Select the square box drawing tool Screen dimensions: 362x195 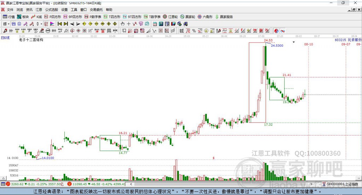124,31
